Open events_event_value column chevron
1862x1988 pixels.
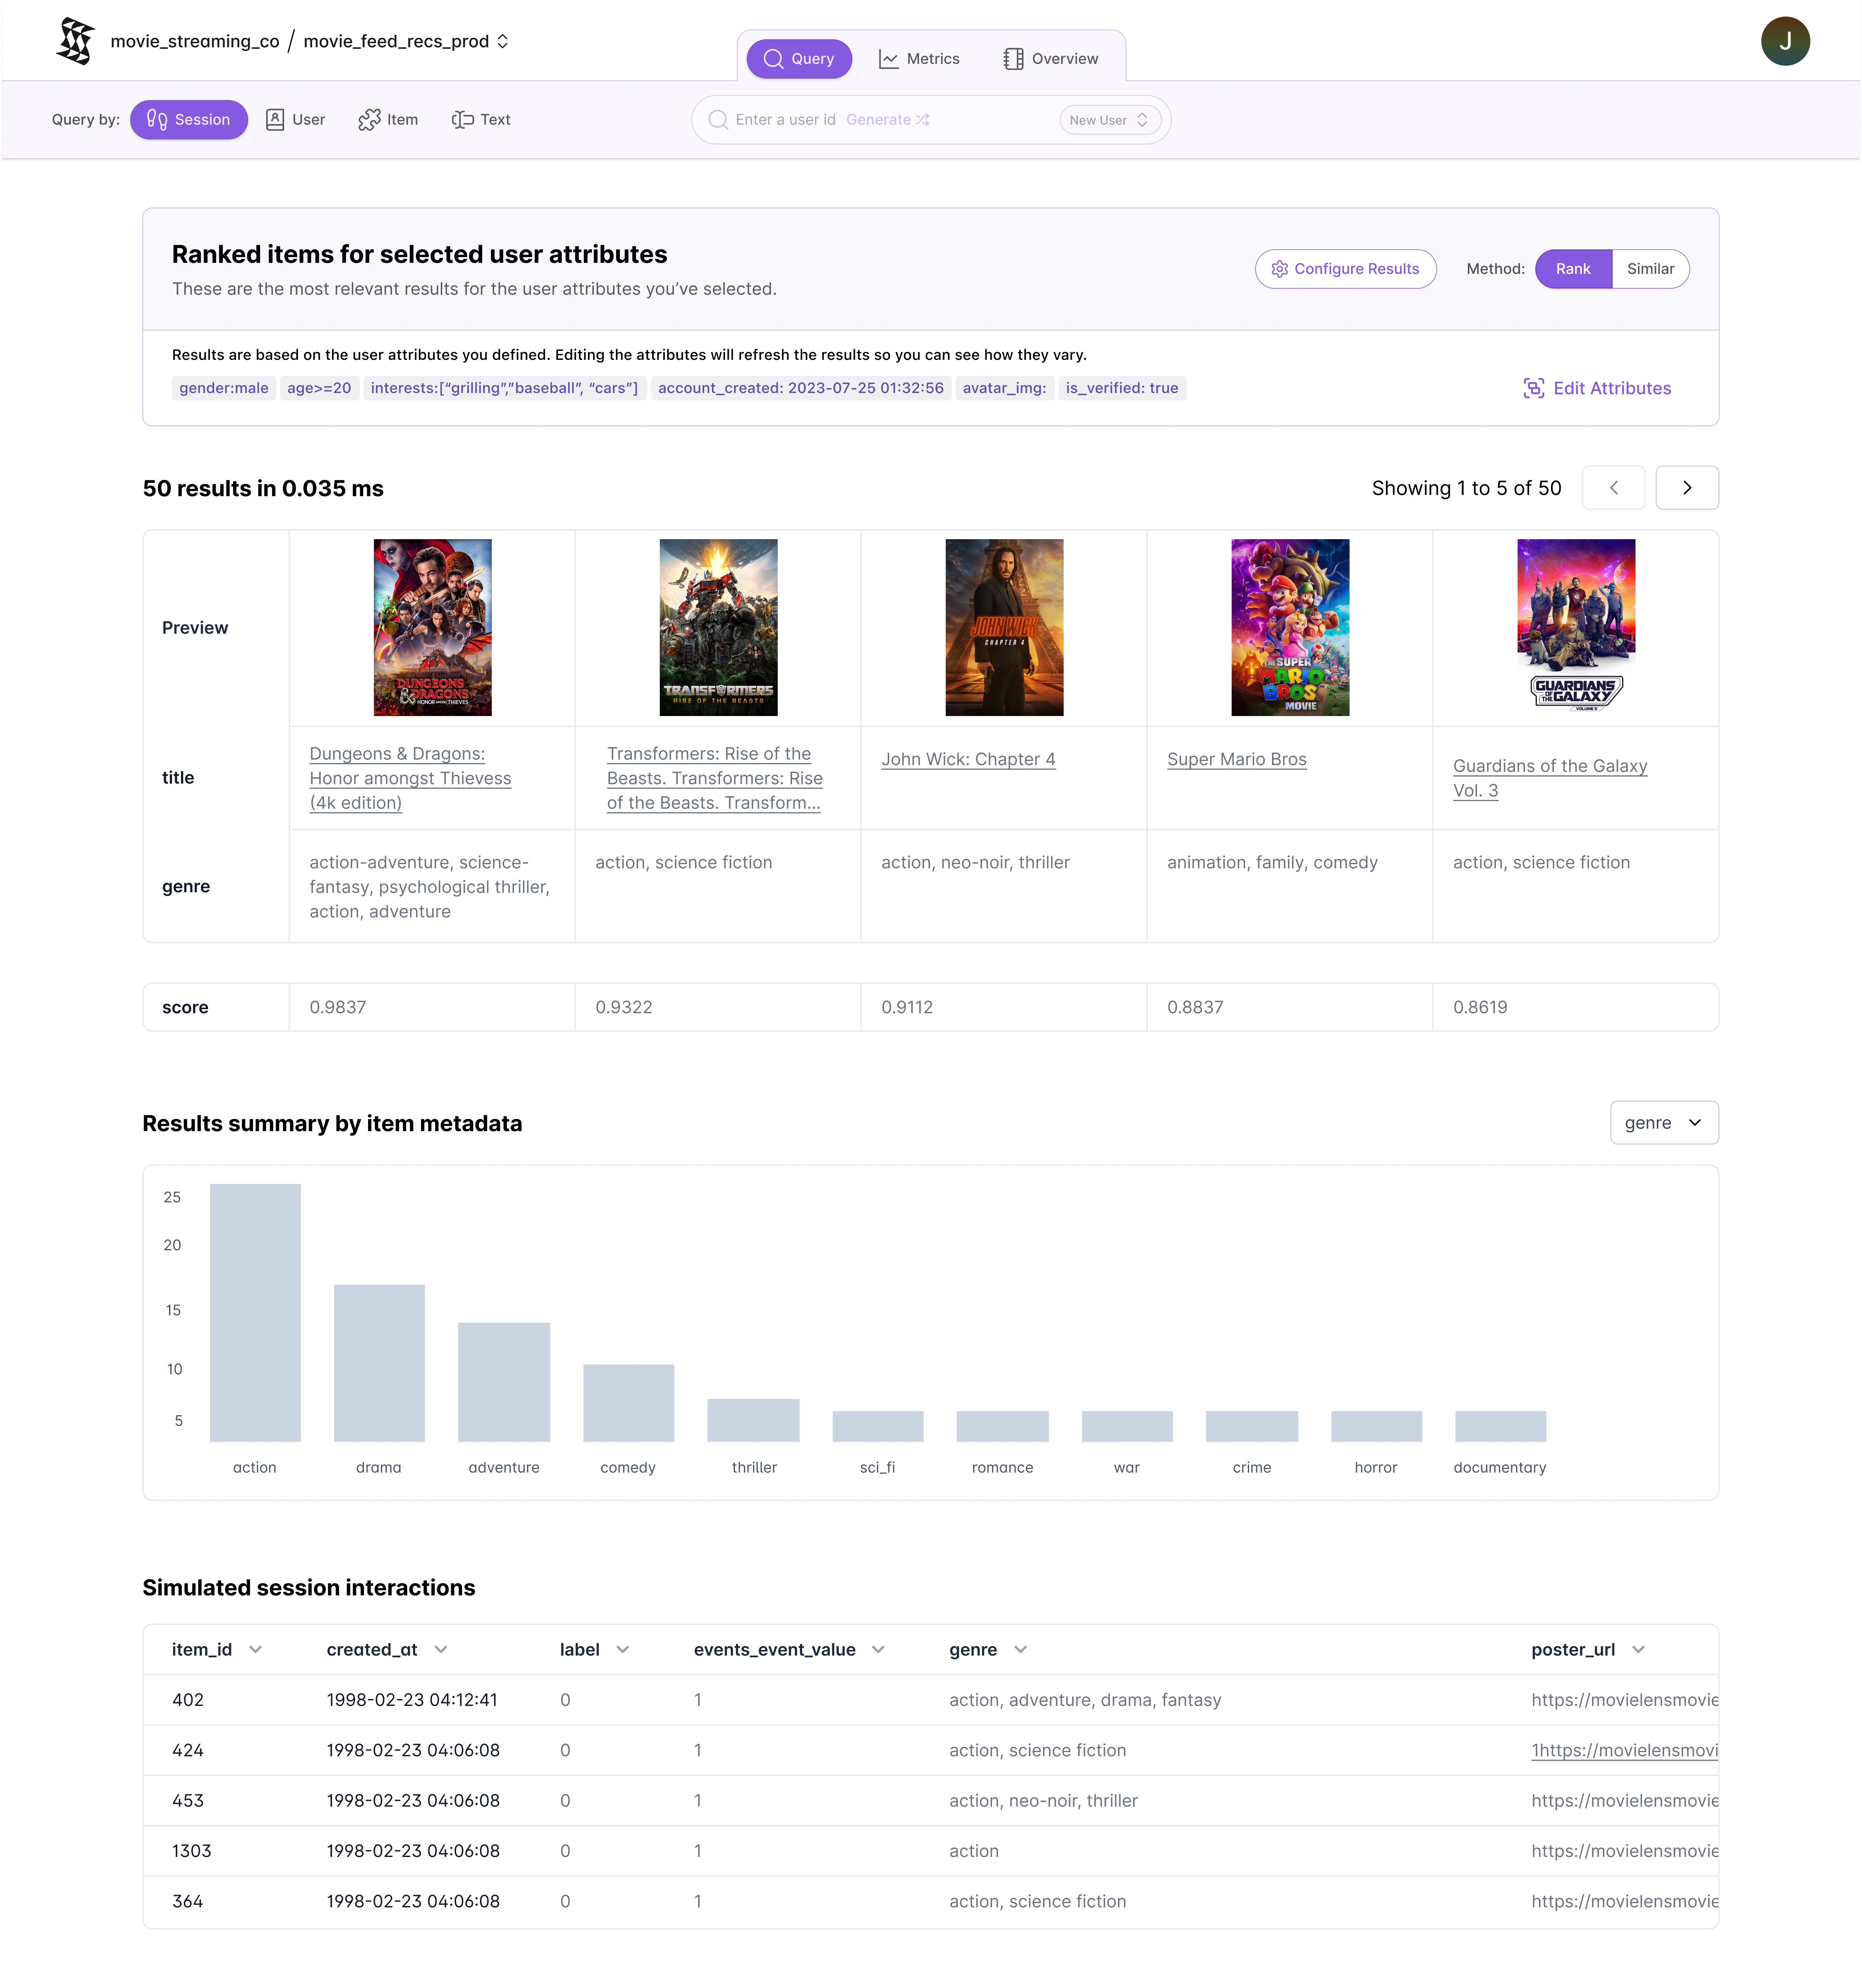[x=878, y=1650]
